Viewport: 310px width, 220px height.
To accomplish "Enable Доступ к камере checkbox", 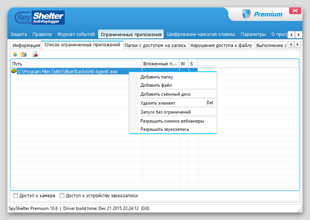I will [15, 195].
